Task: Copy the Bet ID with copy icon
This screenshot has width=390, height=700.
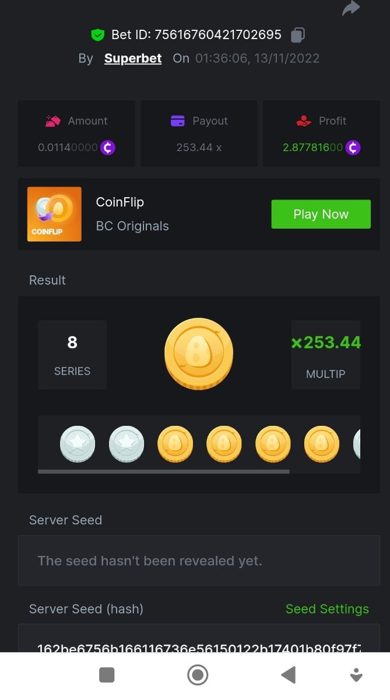Action: click(297, 35)
